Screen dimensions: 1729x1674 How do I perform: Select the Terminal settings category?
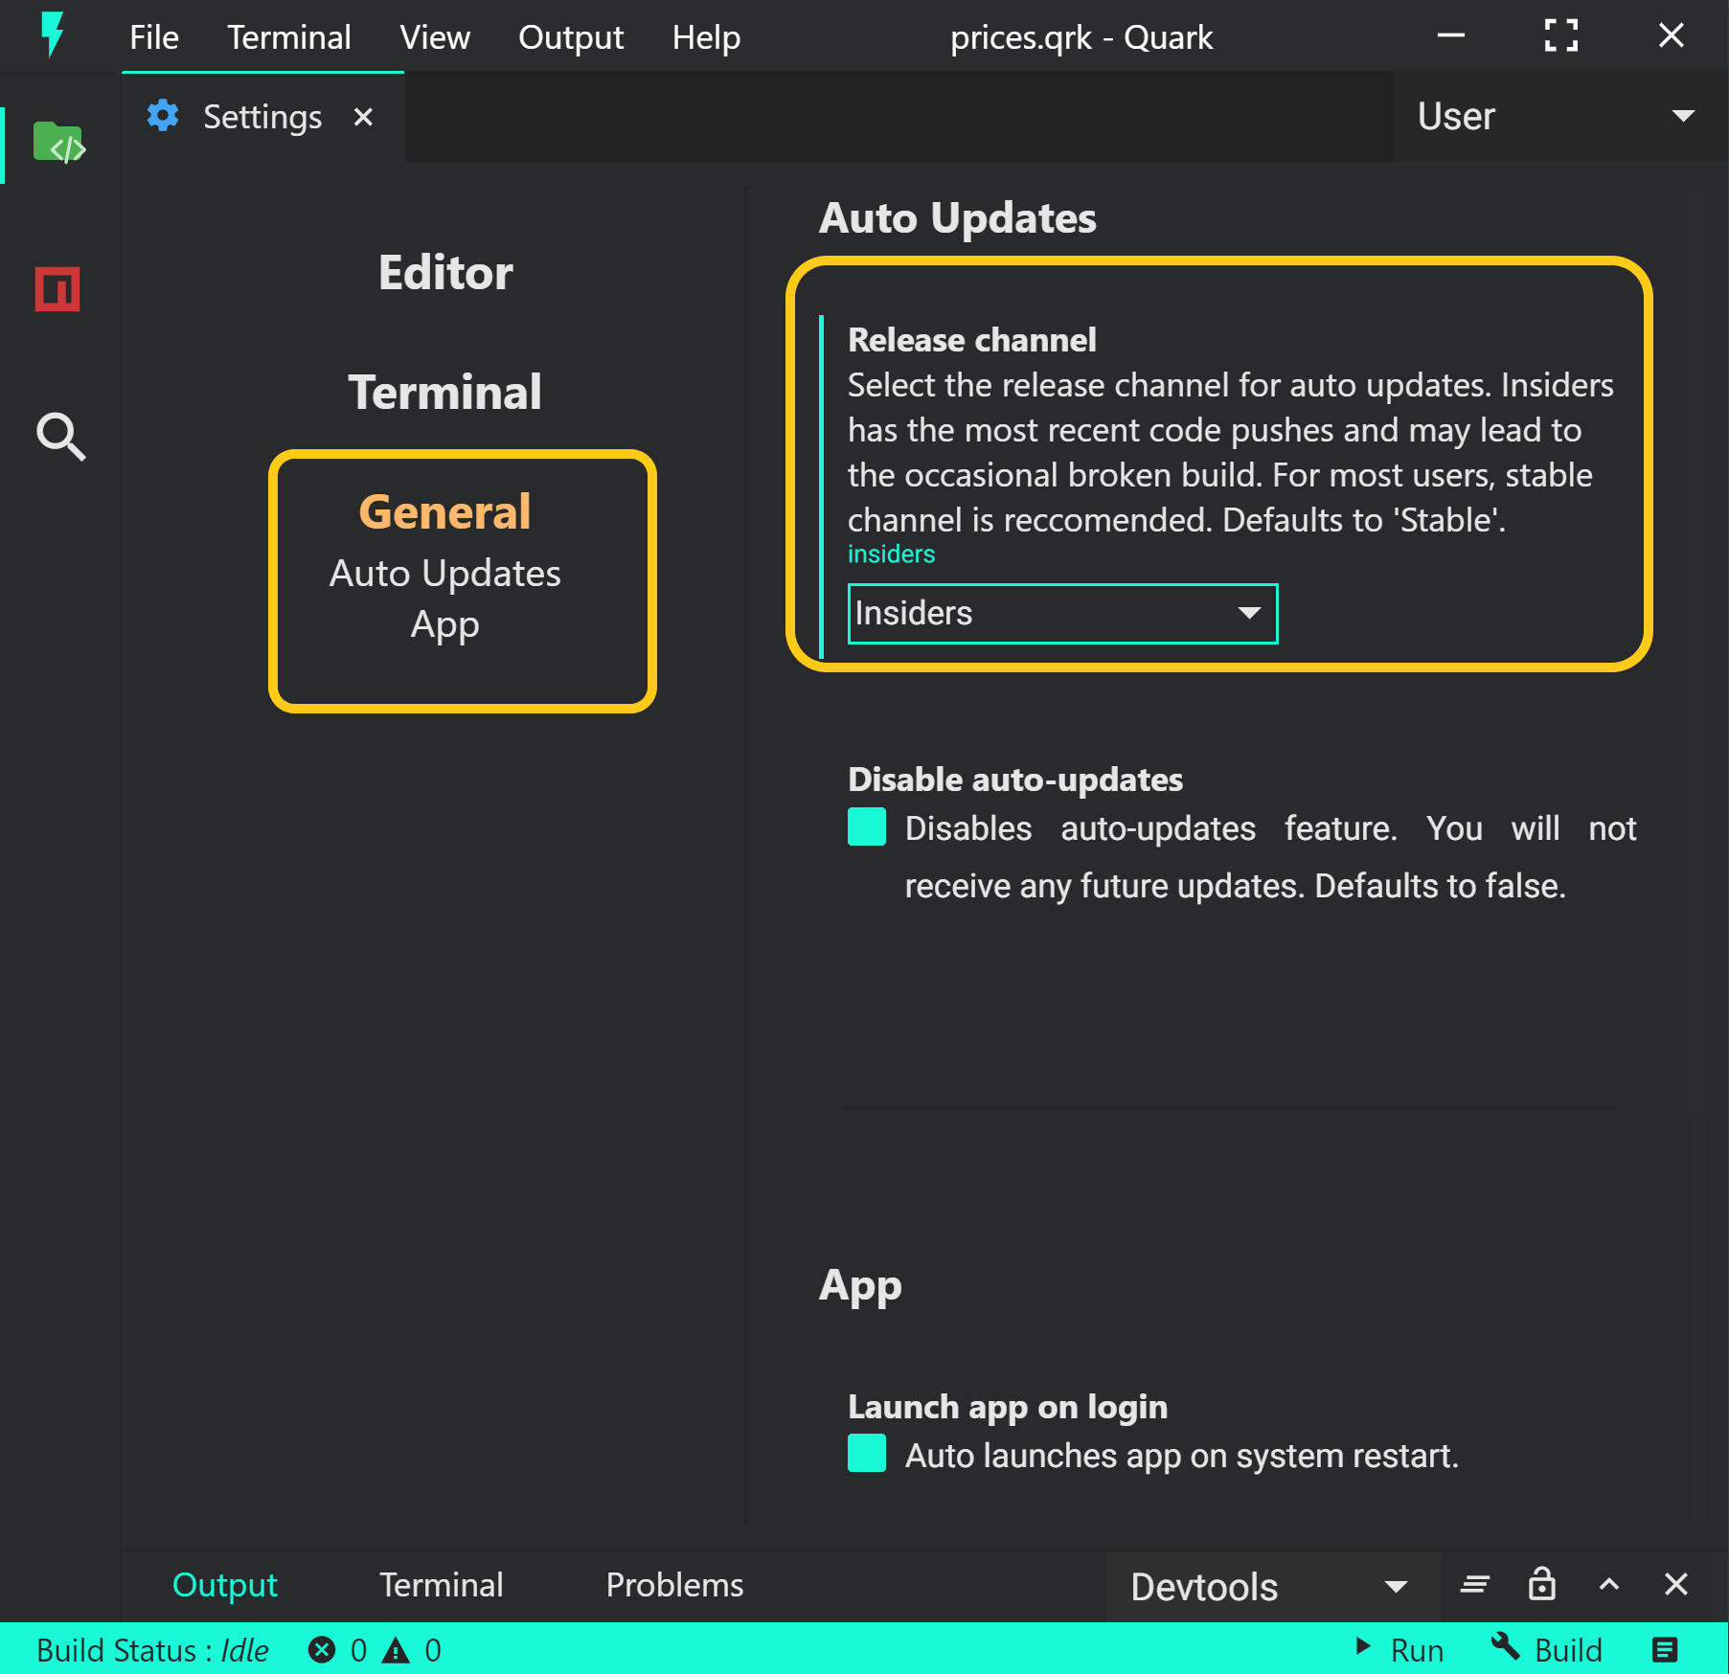coord(445,393)
